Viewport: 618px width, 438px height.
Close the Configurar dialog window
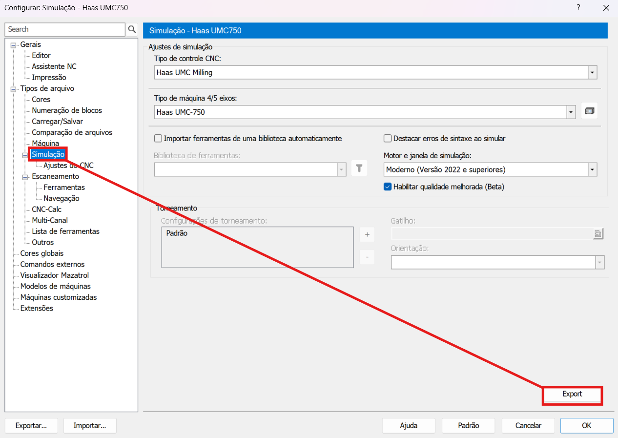coord(606,8)
